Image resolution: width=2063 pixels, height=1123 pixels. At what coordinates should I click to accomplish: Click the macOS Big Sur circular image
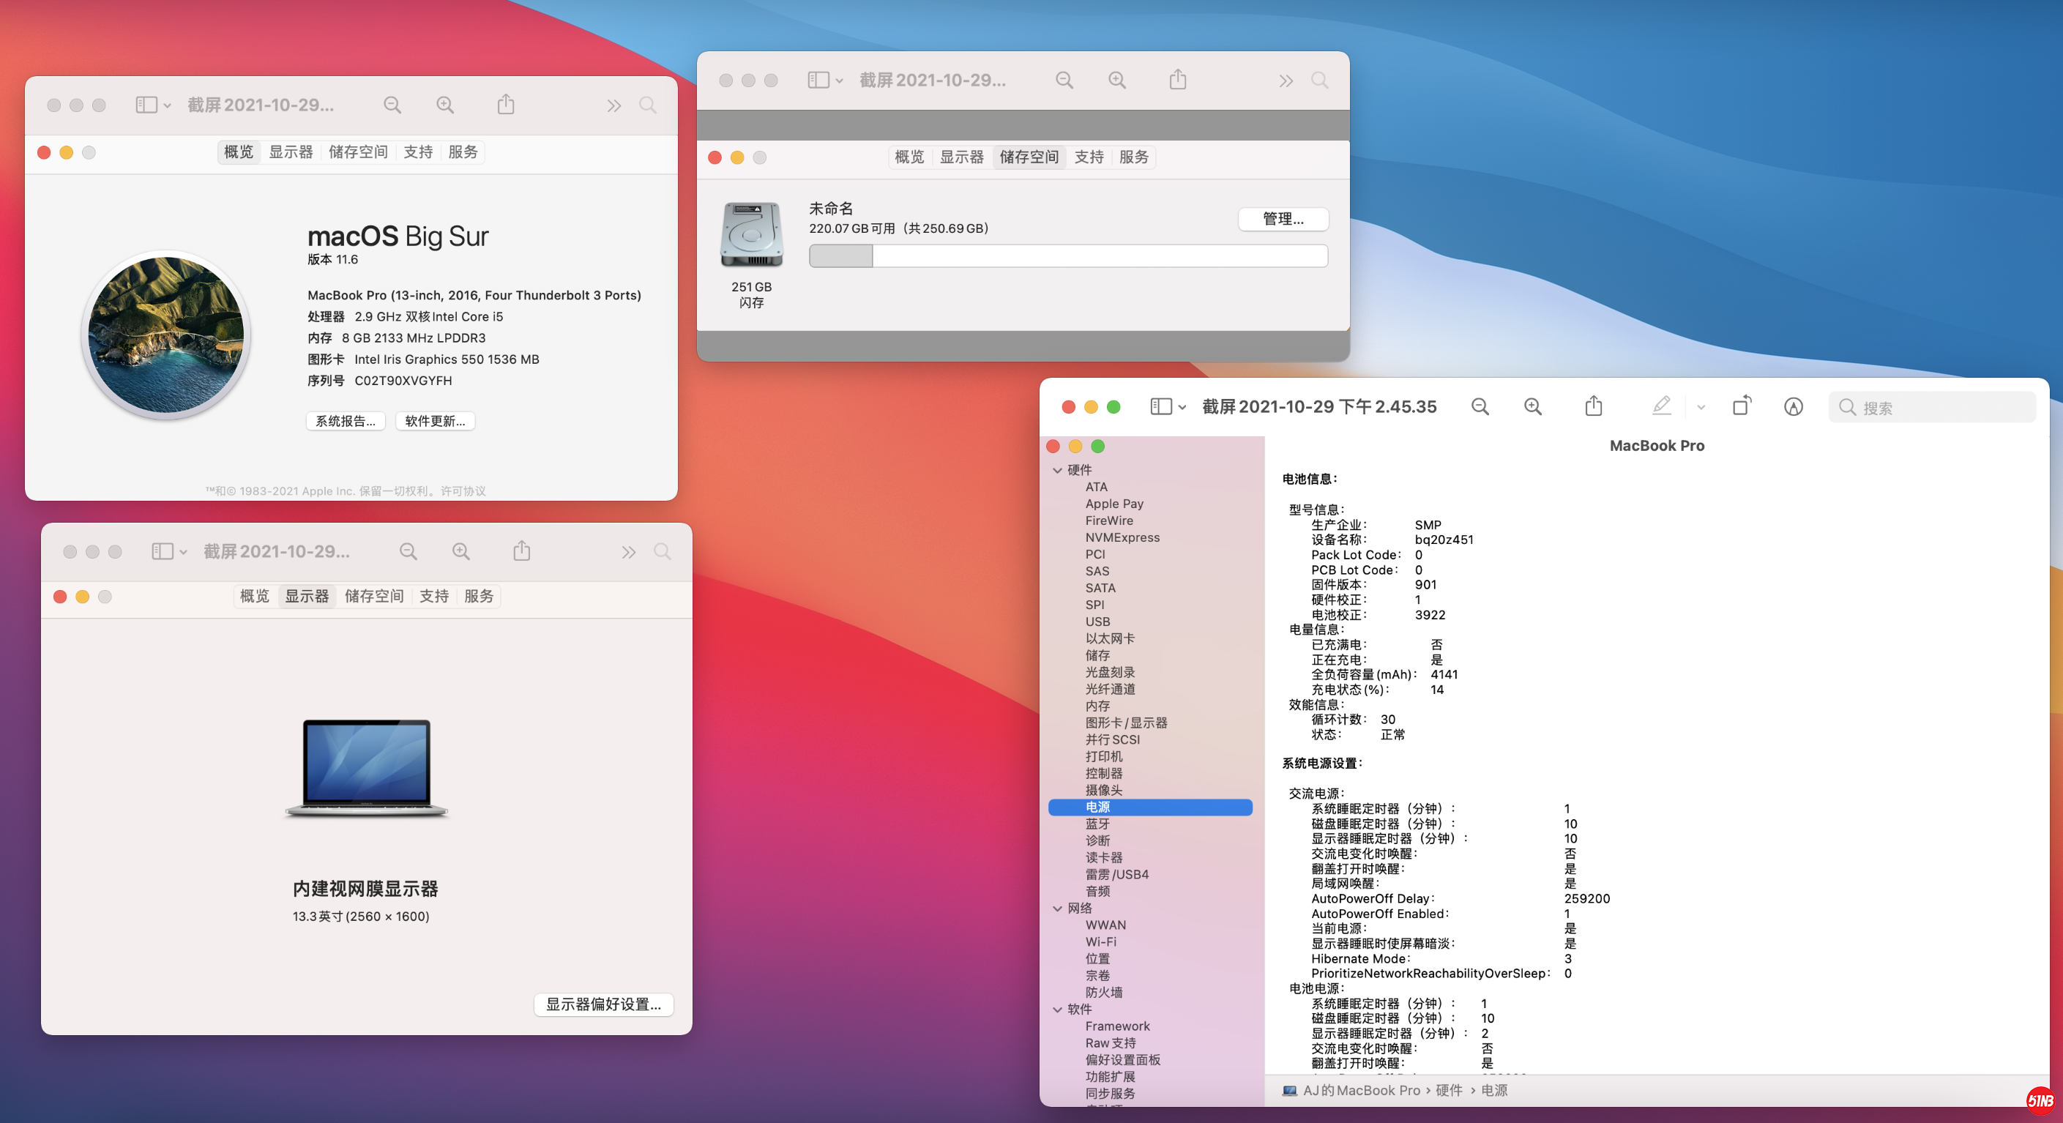pyautogui.click(x=167, y=335)
